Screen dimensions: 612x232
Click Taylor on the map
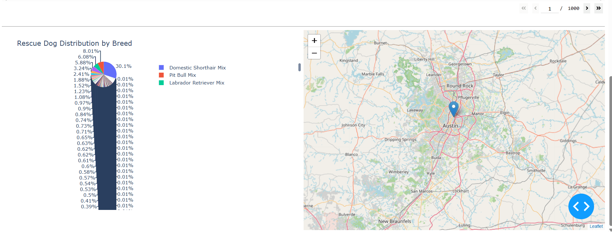click(x=498, y=75)
